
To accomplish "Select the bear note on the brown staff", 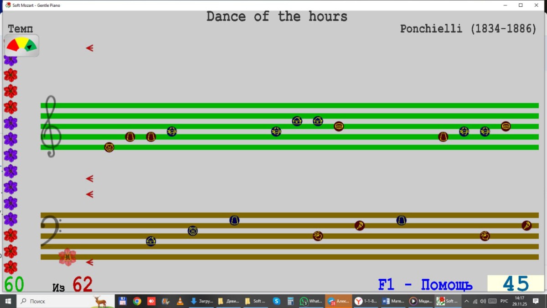I will (x=193, y=231).
